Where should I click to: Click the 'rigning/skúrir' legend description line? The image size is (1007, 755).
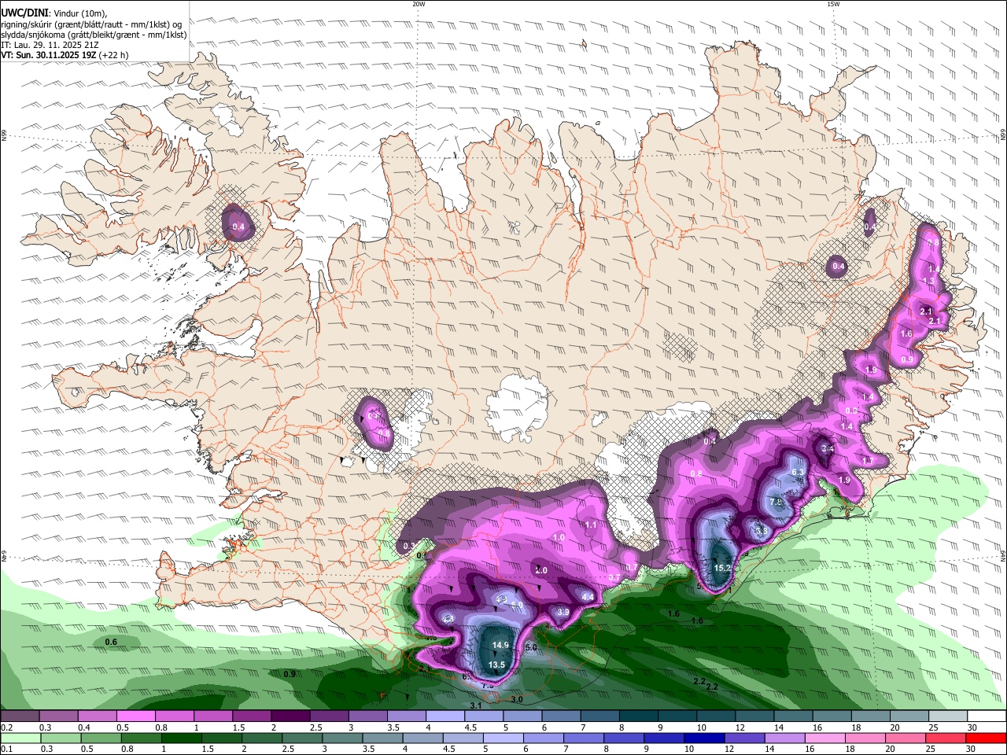tap(91, 24)
